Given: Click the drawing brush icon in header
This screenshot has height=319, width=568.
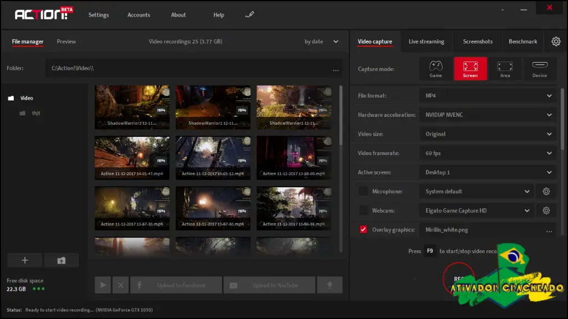Looking at the screenshot, I should (x=249, y=15).
